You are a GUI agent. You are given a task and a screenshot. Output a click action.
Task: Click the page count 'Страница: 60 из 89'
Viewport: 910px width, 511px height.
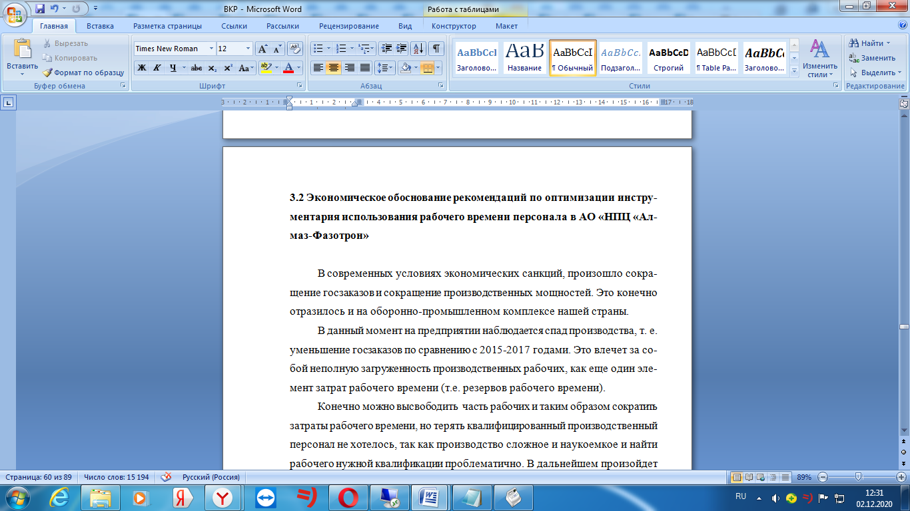pos(39,477)
